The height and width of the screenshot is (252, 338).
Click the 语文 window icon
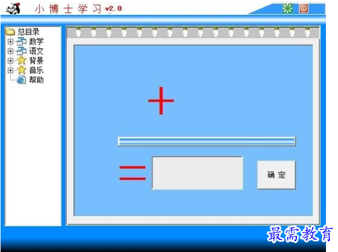click(22, 51)
